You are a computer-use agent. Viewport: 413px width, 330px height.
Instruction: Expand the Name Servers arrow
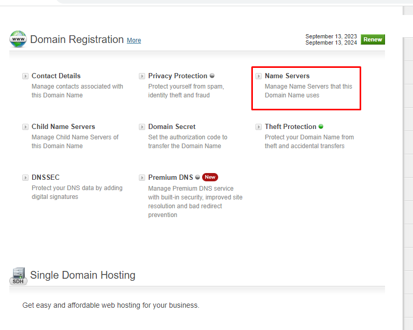coord(259,76)
